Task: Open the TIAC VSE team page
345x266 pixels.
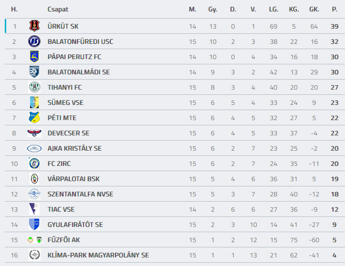Action: [61, 209]
